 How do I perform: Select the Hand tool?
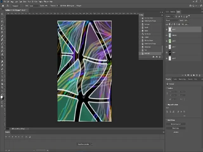[x=2, y=84]
